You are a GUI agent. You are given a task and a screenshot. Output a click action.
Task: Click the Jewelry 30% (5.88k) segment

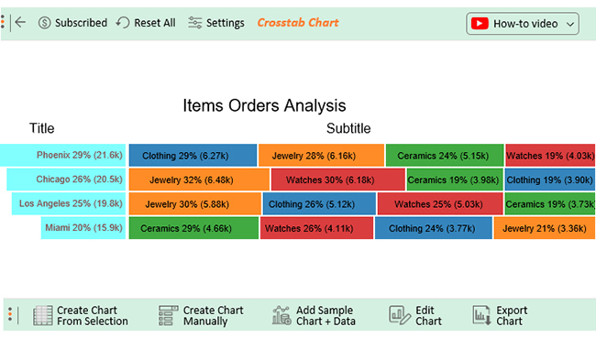pyautogui.click(x=195, y=203)
